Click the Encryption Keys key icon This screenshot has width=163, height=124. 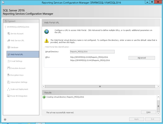coord(8,75)
